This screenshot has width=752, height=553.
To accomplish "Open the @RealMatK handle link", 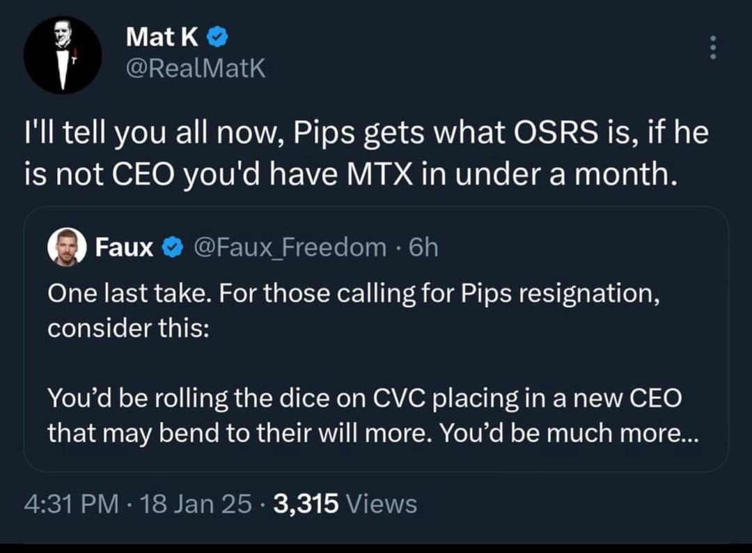I will [196, 68].
